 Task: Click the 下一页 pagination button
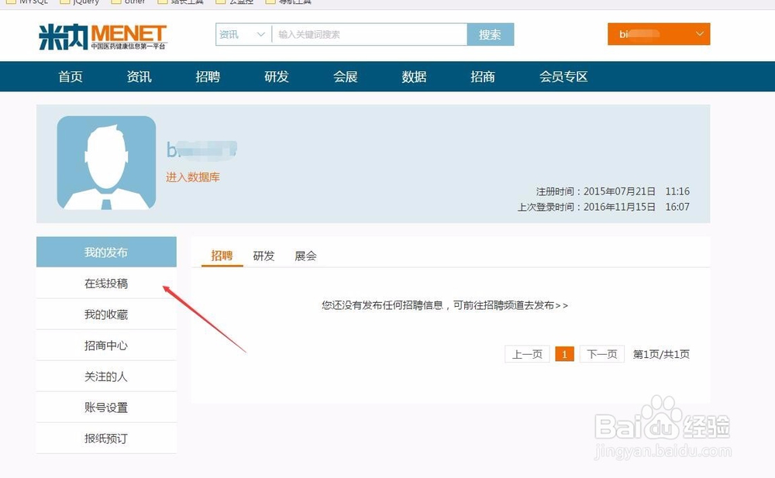601,353
